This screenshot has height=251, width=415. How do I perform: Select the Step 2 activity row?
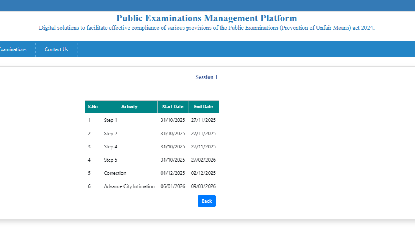tap(110, 133)
